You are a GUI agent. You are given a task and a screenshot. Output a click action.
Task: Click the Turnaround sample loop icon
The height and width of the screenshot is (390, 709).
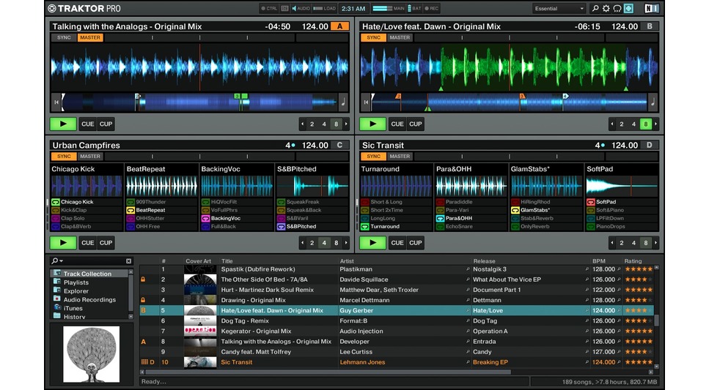pos(365,226)
